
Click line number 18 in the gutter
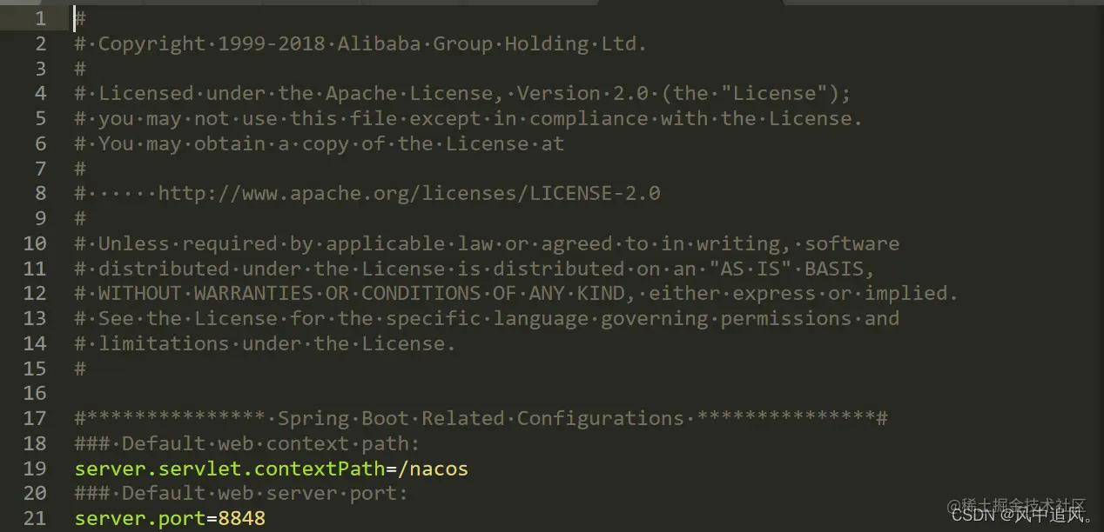click(36, 443)
